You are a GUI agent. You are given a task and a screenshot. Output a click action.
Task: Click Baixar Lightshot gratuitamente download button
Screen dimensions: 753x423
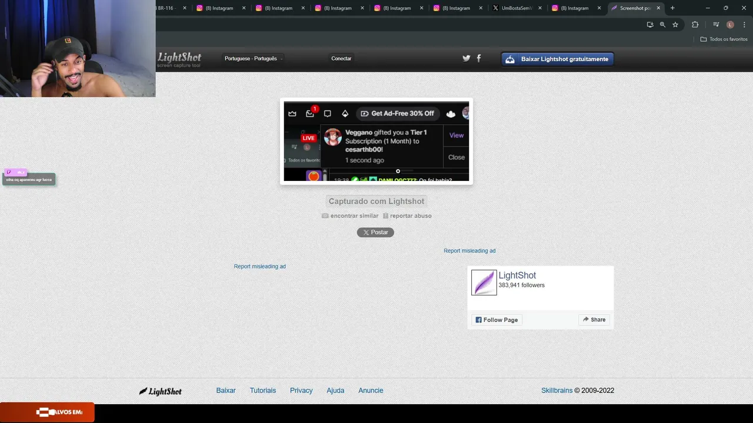click(x=557, y=59)
